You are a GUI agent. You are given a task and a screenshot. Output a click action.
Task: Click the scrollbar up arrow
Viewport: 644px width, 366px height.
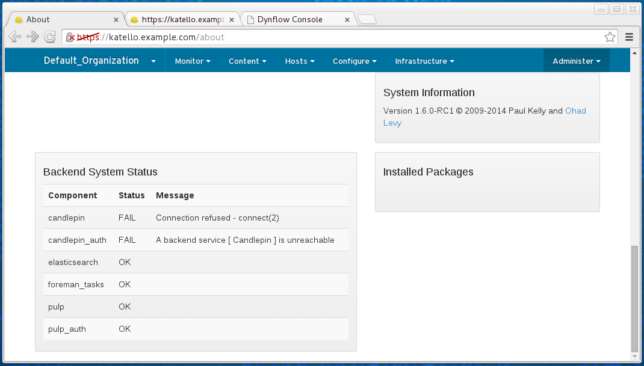634,53
